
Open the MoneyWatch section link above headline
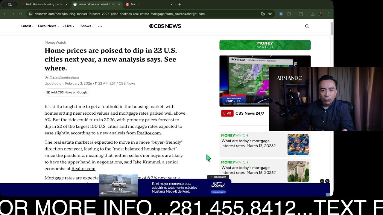(55, 42)
